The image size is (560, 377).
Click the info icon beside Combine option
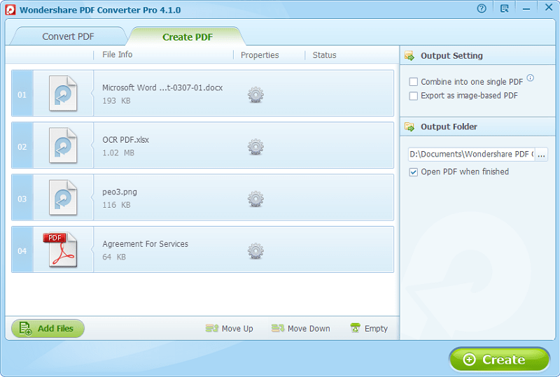point(531,78)
